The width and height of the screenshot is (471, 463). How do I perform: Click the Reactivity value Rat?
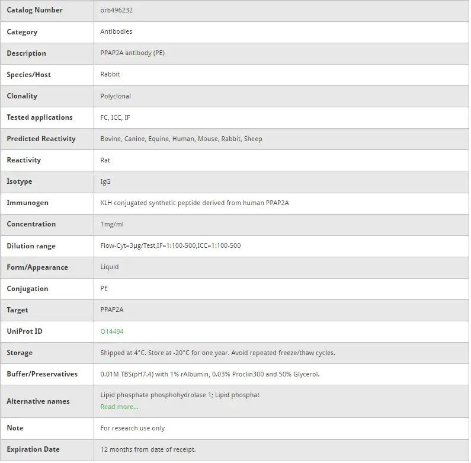(x=105, y=160)
